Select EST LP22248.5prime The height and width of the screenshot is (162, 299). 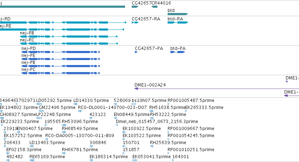tap(53, 115)
